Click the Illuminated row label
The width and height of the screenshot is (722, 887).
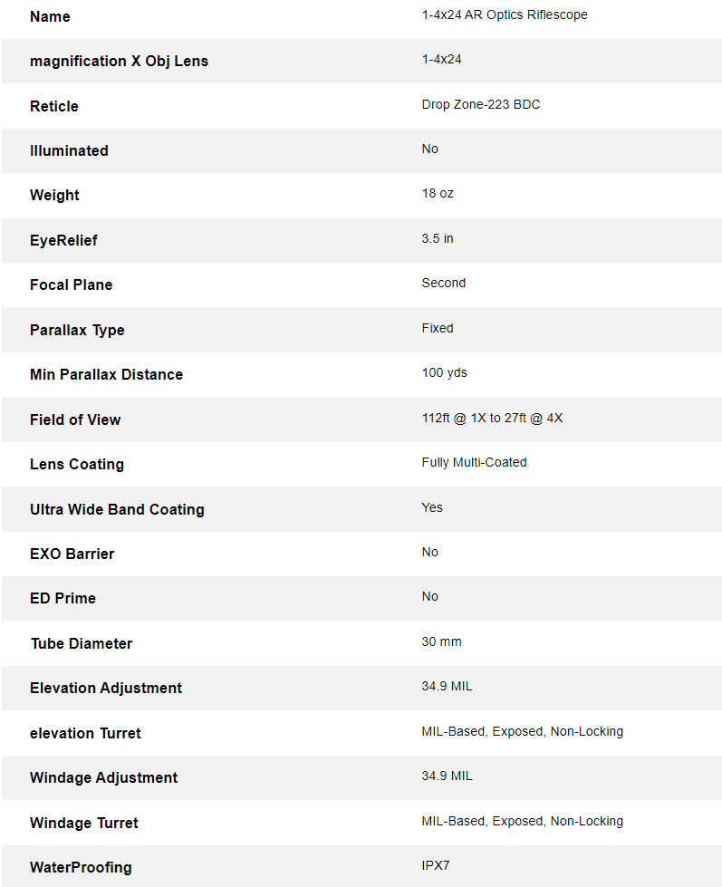pyautogui.click(x=69, y=151)
